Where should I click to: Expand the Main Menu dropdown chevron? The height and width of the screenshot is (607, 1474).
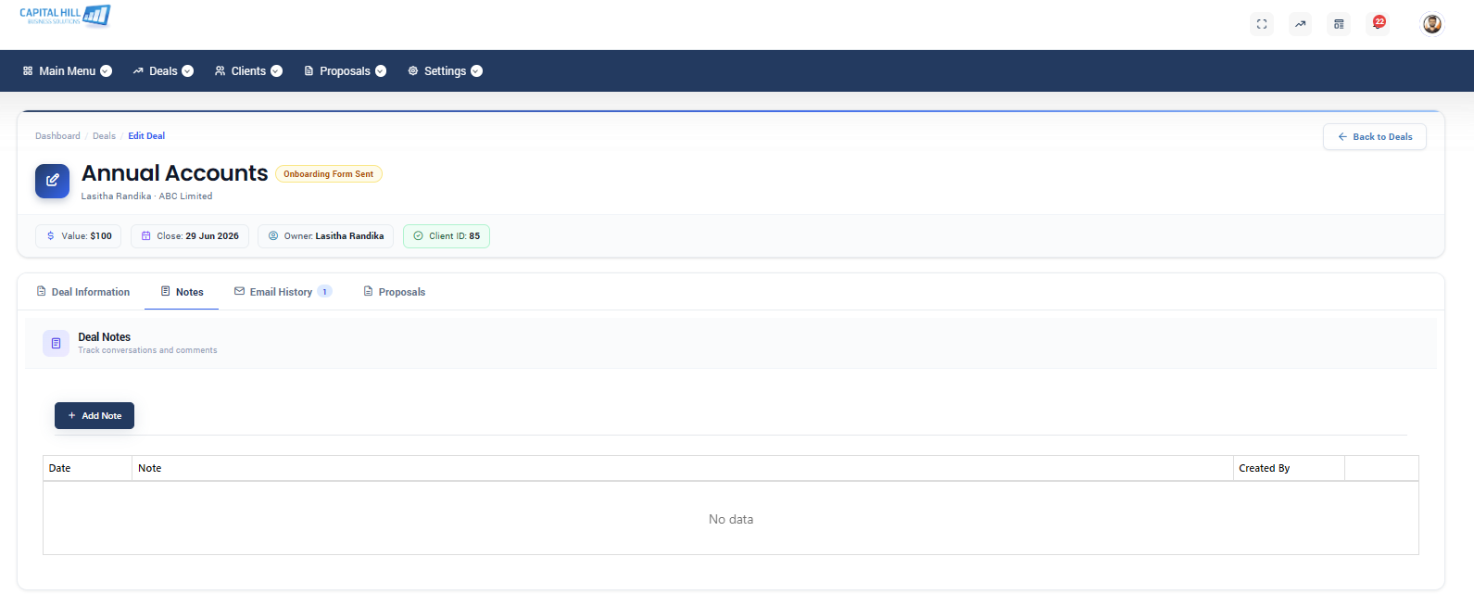point(107,71)
